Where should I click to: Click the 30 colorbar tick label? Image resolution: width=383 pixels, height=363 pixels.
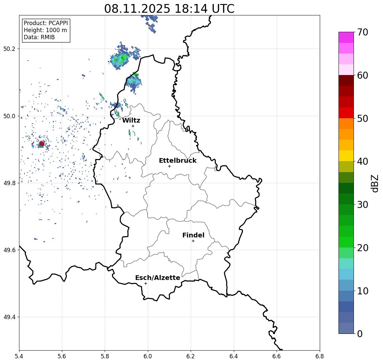pyautogui.click(x=363, y=205)
